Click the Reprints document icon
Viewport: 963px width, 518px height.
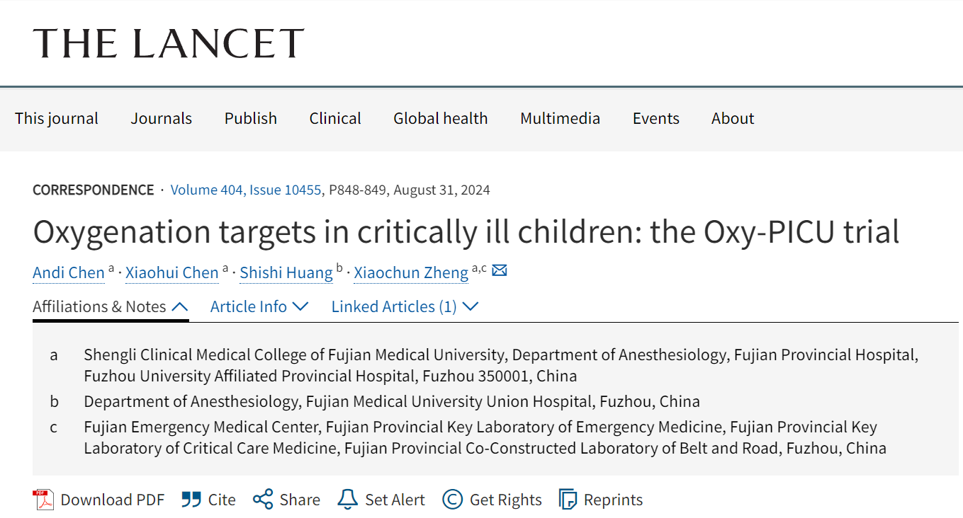[568, 500]
